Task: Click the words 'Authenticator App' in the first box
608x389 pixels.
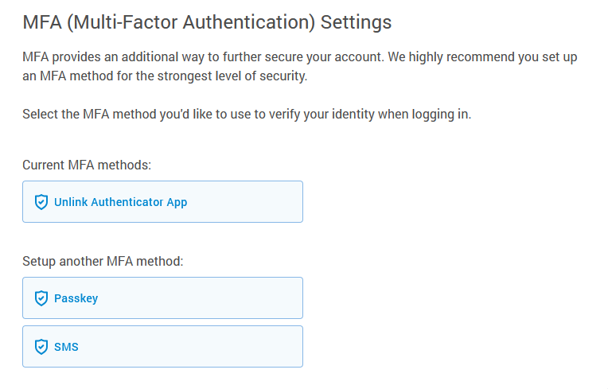Action: coord(139,202)
